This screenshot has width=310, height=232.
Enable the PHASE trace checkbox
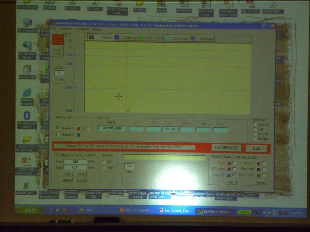click(x=263, y=163)
